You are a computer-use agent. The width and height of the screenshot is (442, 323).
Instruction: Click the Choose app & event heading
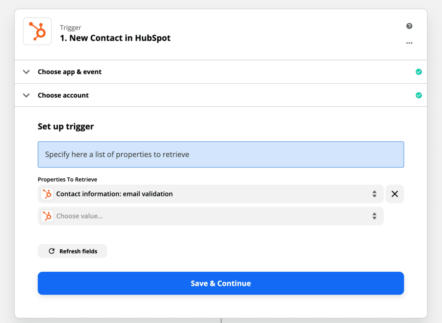pyautogui.click(x=69, y=72)
